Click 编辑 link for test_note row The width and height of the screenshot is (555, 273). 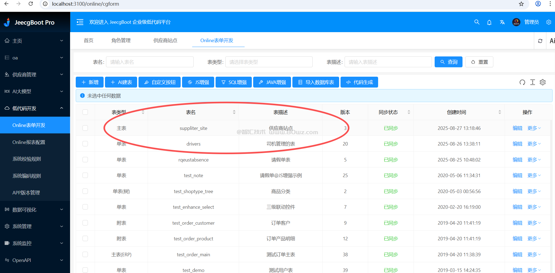click(x=517, y=175)
